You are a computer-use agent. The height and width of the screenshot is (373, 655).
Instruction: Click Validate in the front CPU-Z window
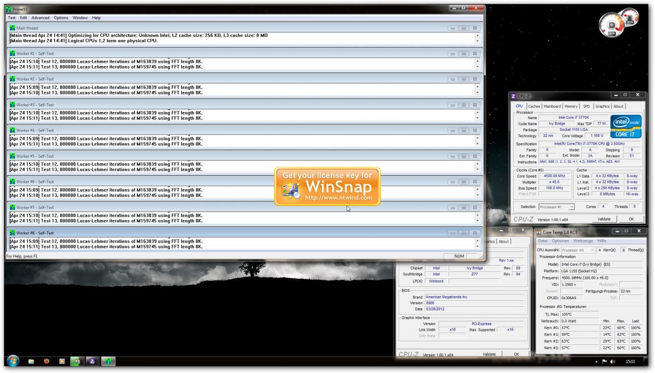coord(604,219)
